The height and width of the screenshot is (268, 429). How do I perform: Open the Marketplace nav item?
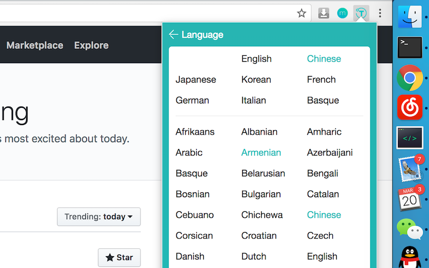pyautogui.click(x=35, y=46)
